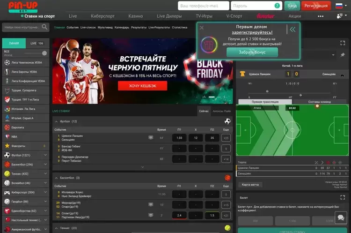Expand Киберспорт (304) in sidebar
The width and height of the screenshot is (351, 233).
click(26, 192)
